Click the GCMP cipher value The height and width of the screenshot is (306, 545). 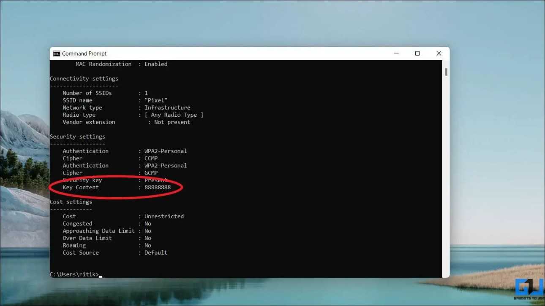coord(151,173)
